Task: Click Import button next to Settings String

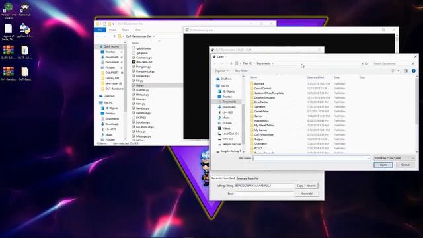Action: (311, 186)
